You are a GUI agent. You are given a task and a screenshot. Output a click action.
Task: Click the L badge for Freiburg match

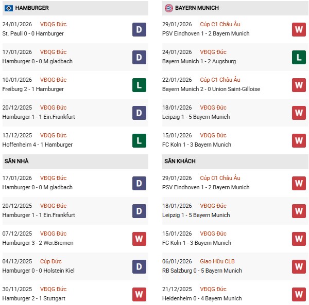pos(139,85)
